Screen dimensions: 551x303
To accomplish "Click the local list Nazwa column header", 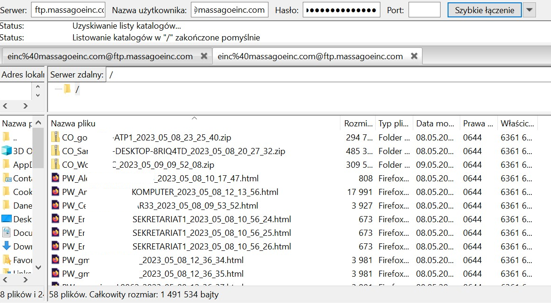I will click(16, 123).
